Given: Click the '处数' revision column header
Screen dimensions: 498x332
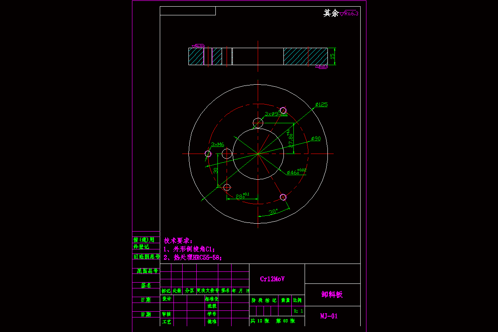Looking at the screenshot, I should (x=177, y=291).
